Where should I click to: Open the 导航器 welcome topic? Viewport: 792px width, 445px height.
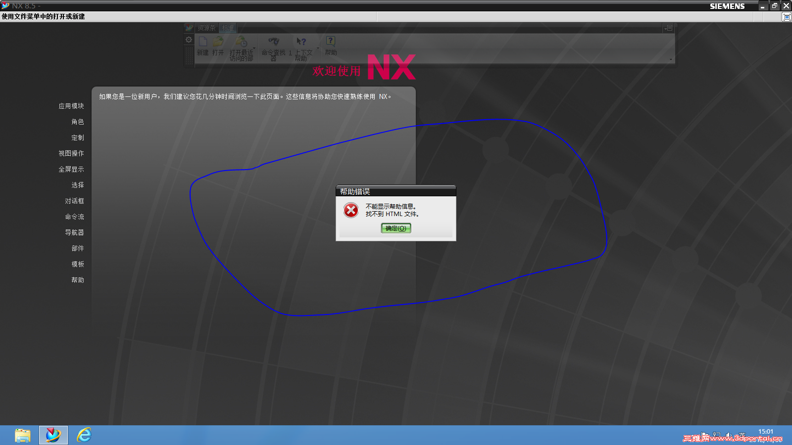point(75,232)
